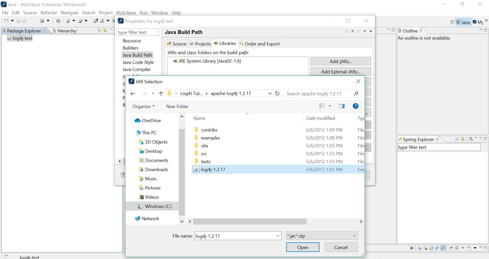
Task: Open Spring Explorer view menu triangle
Action: pos(476,138)
